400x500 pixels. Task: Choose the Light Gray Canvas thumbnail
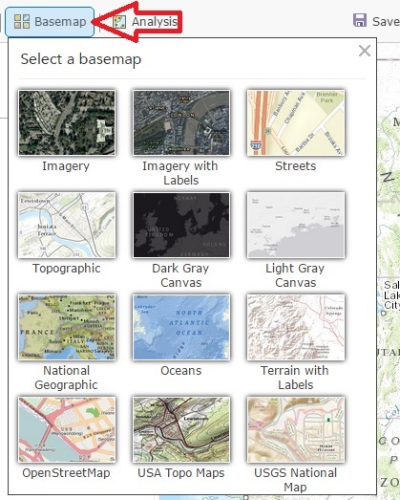coord(296,225)
